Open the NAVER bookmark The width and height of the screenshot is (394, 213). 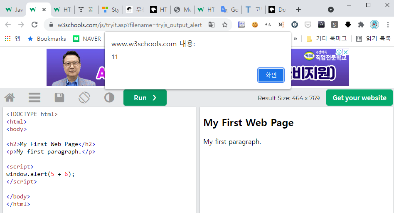coord(87,38)
